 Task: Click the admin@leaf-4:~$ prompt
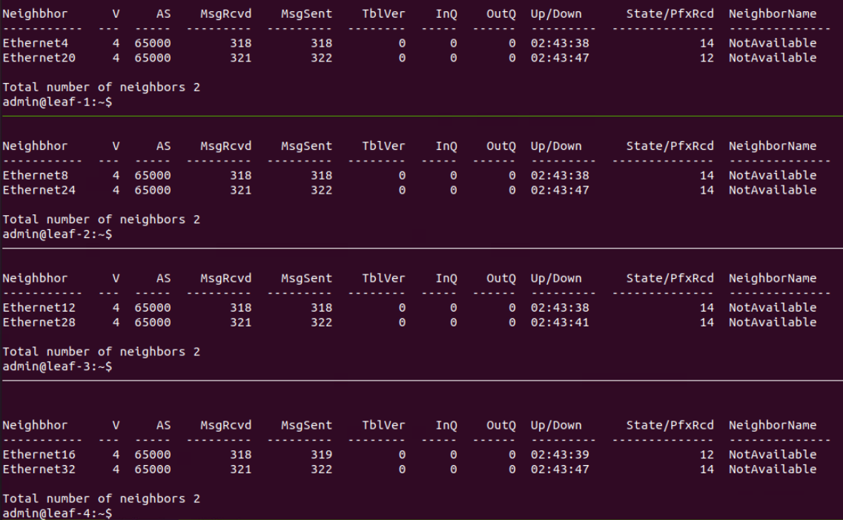click(58, 513)
